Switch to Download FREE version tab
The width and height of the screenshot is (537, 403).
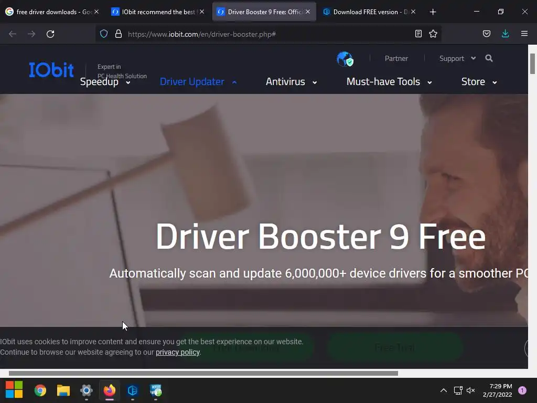(x=369, y=12)
